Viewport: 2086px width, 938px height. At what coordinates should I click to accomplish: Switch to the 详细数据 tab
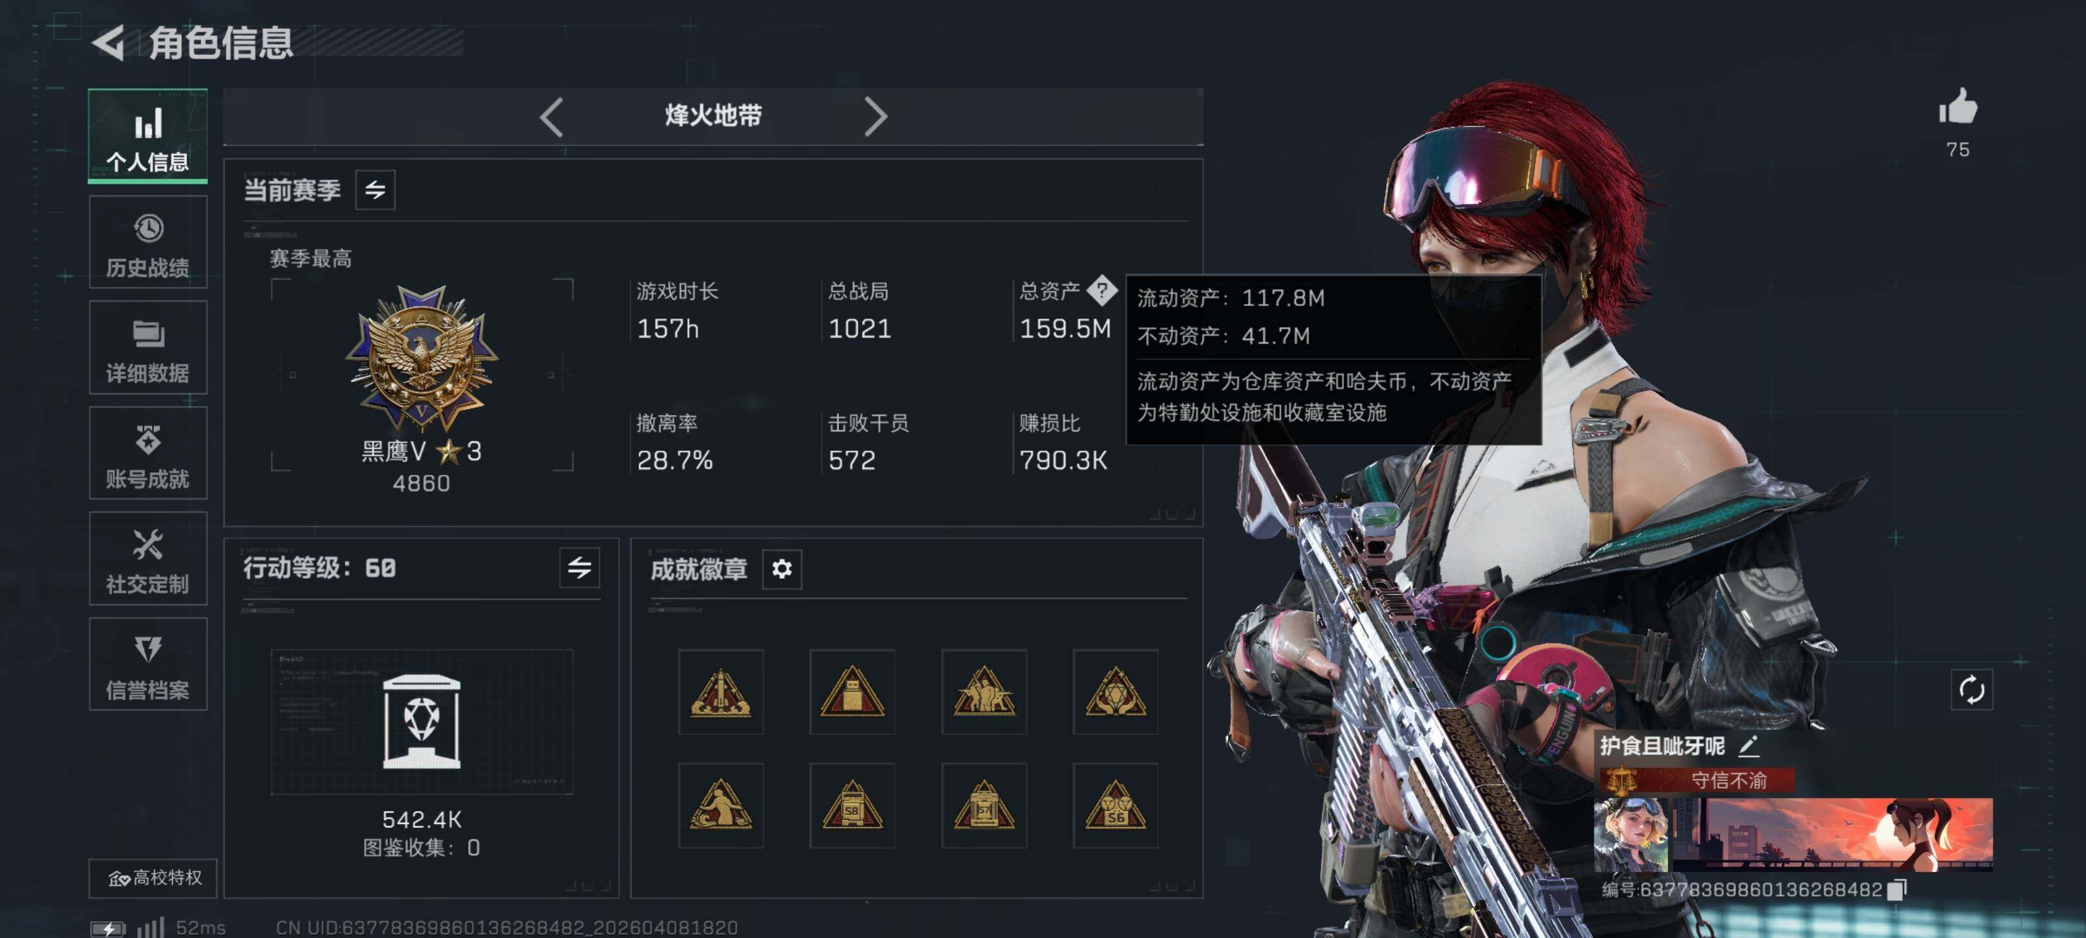point(148,347)
